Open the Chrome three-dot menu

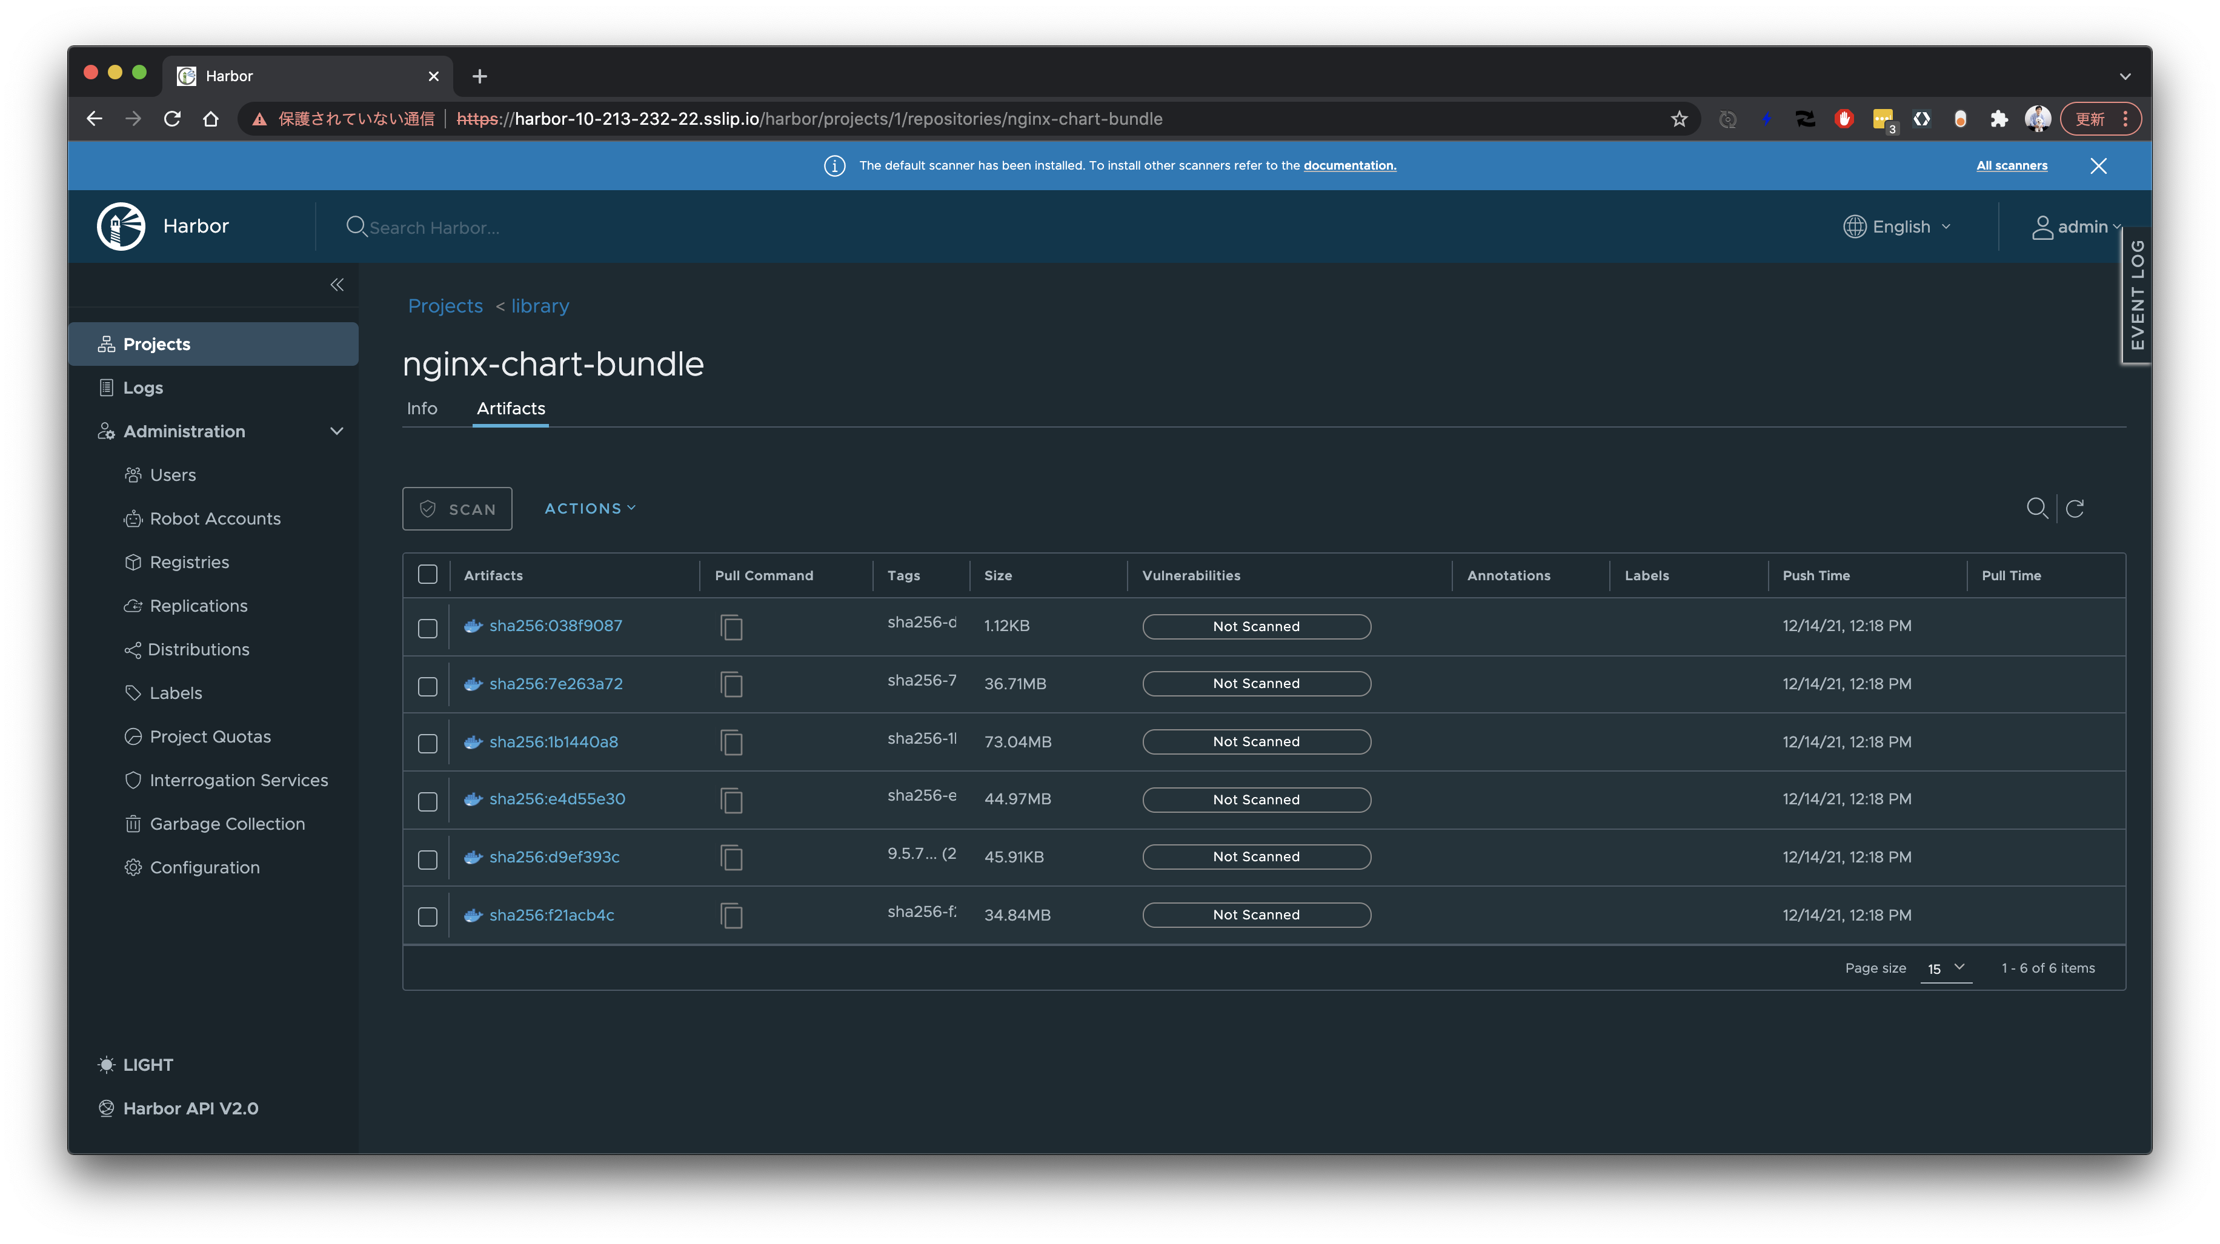pyautogui.click(x=2126, y=119)
